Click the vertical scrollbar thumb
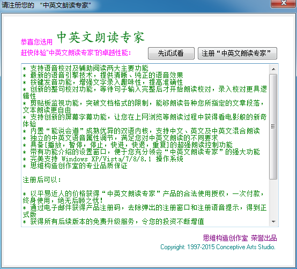 coord(273,126)
